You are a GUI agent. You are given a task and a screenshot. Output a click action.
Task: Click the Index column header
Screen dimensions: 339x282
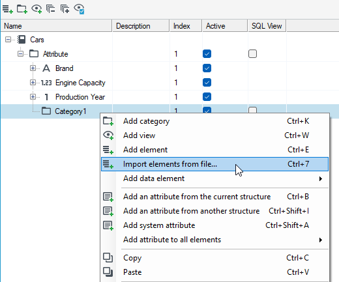pos(186,26)
